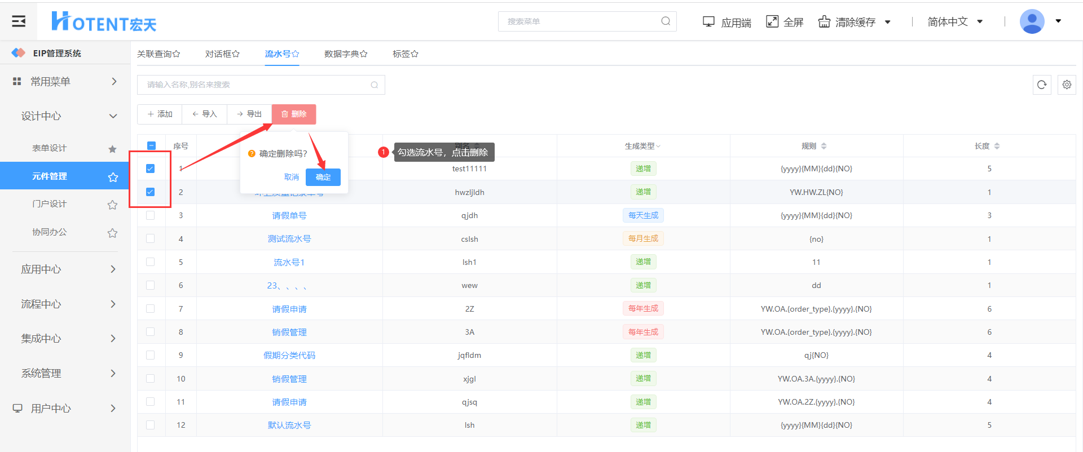
Task: Open the 应用端 monitor icon
Action: click(708, 21)
